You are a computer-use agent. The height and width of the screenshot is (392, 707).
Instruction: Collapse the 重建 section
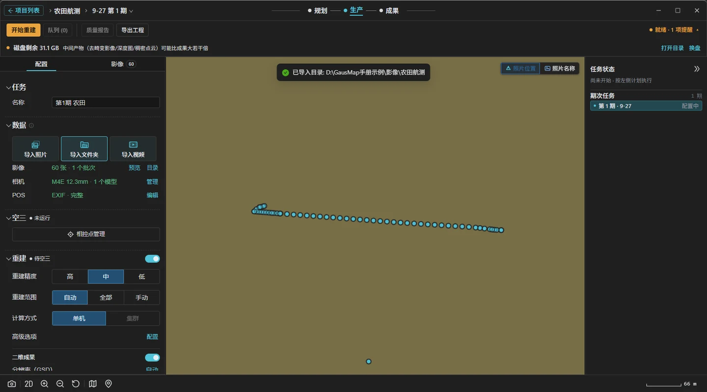click(x=8, y=259)
